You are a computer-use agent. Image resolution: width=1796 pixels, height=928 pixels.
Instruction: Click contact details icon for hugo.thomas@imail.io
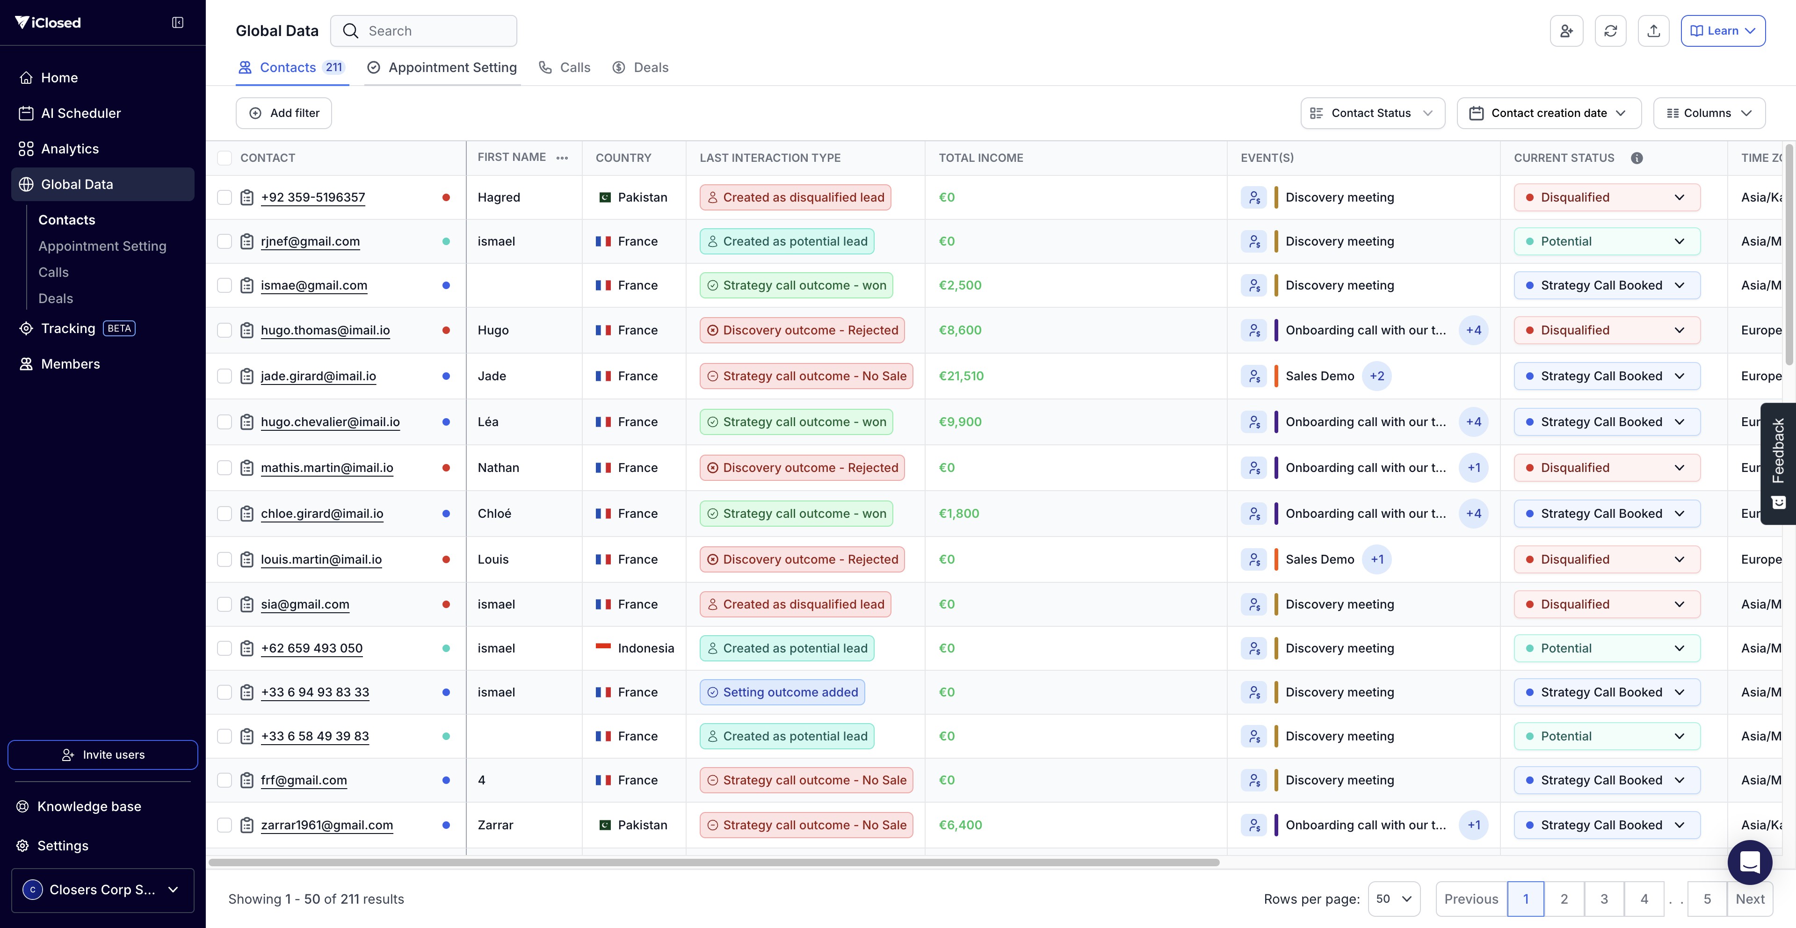(x=247, y=331)
